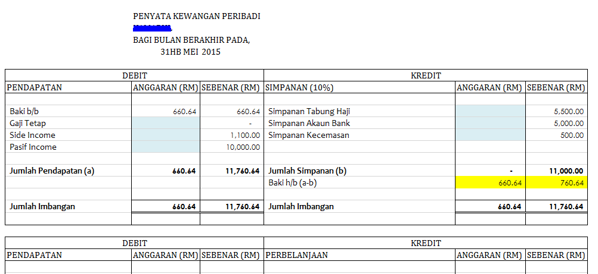Viewport: 598px width, 274px height.
Task: Select kredit Jumlah Imbangan Sebenar 11,760.64
Action: click(x=566, y=207)
